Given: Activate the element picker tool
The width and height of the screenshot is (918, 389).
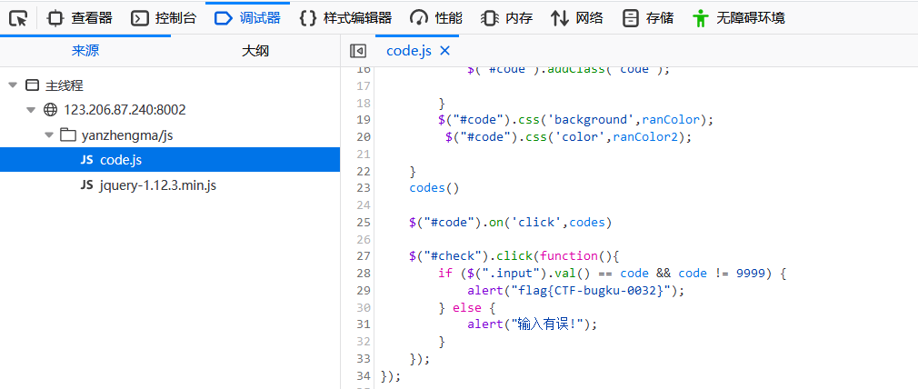Looking at the screenshot, I should click(19, 19).
